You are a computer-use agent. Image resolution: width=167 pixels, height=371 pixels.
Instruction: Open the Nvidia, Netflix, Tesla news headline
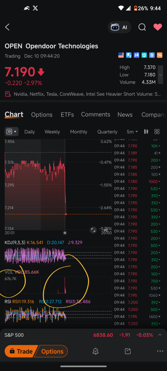click(87, 94)
